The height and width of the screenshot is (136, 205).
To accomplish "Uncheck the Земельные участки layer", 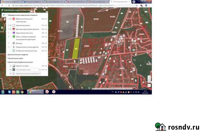I will (x=11, y=25).
